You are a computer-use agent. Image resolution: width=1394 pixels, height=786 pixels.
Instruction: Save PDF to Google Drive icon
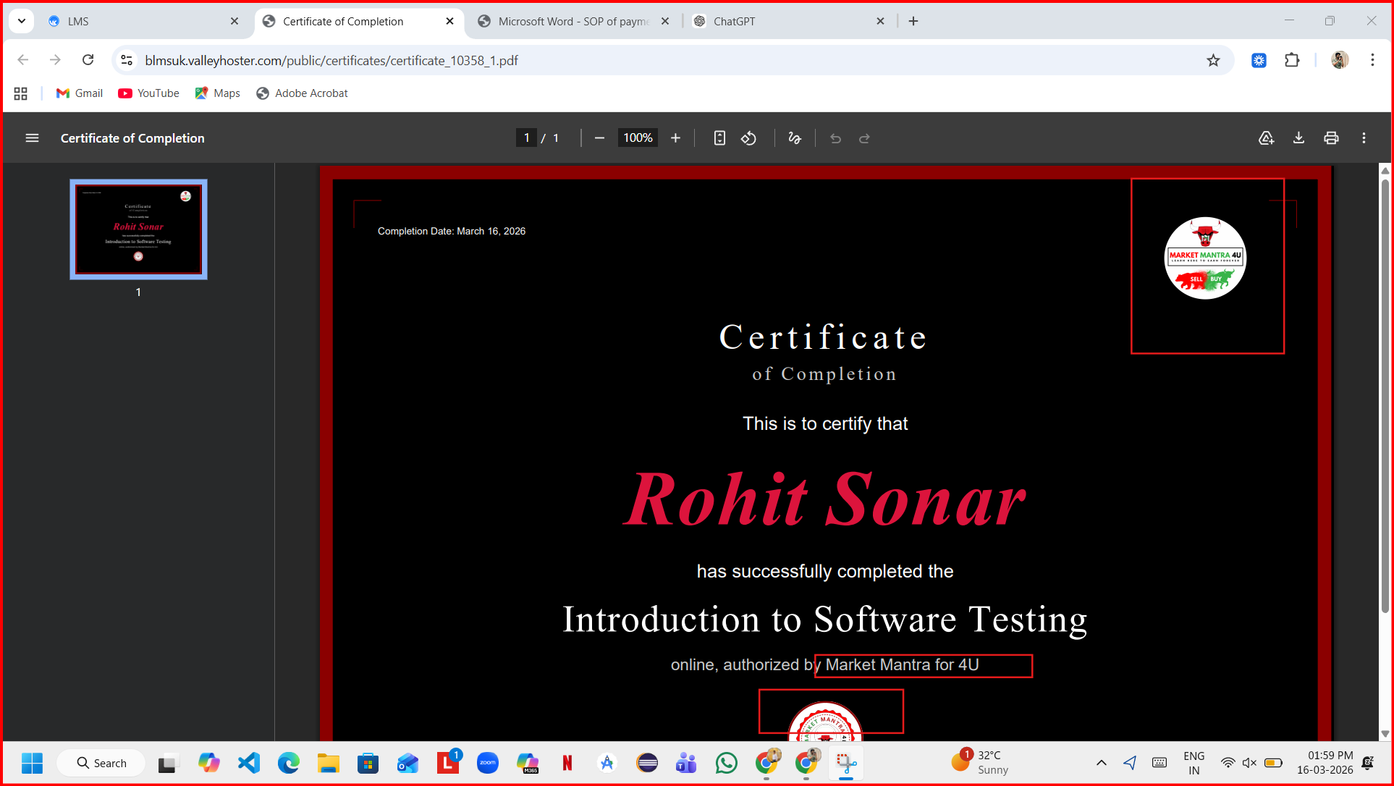[1266, 138]
